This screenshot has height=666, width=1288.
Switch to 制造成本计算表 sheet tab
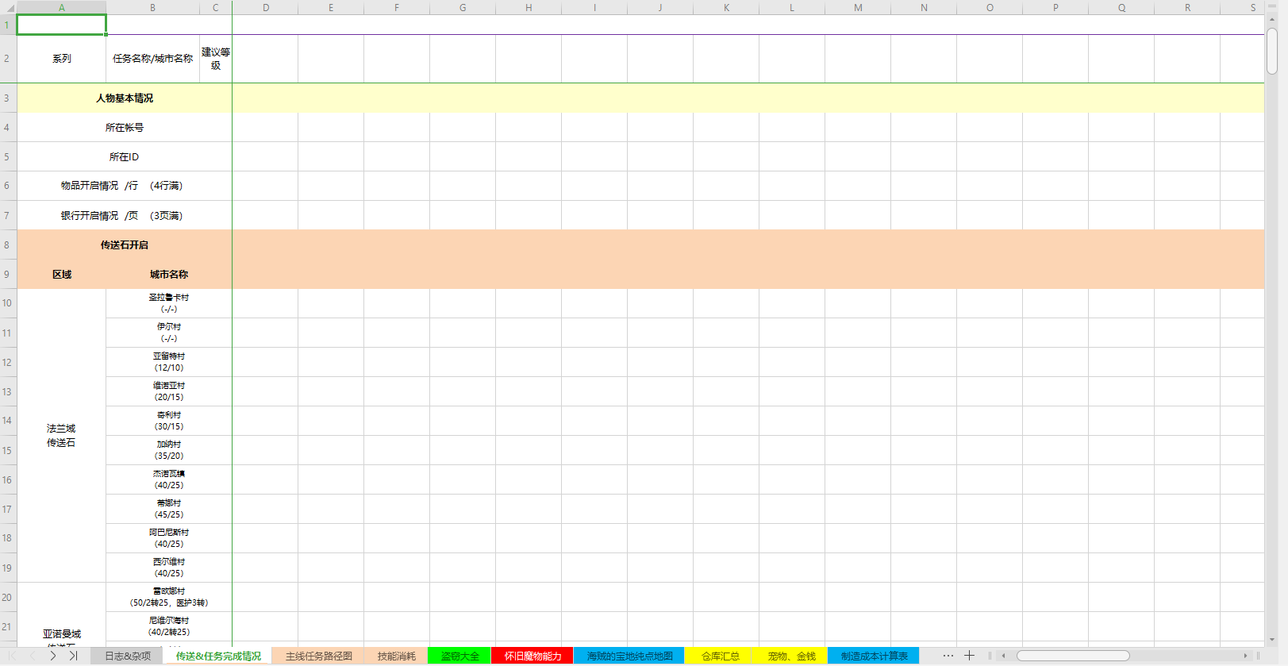[874, 656]
